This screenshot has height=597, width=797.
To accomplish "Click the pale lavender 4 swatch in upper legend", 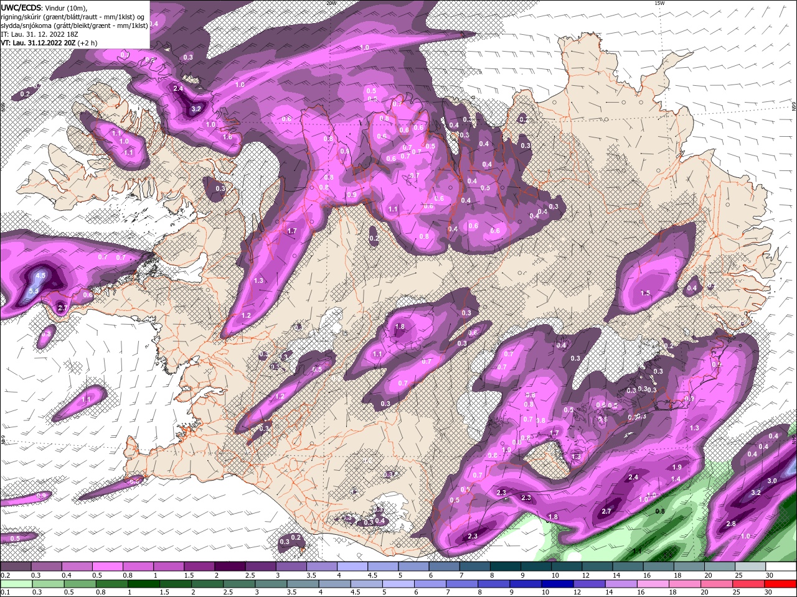I will [x=352, y=567].
